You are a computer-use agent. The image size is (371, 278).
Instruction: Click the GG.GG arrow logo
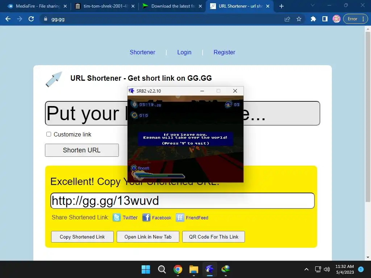[54, 79]
